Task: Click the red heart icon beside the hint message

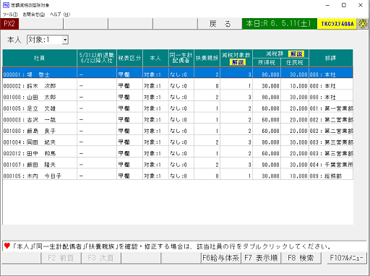Action: [x=7, y=246]
